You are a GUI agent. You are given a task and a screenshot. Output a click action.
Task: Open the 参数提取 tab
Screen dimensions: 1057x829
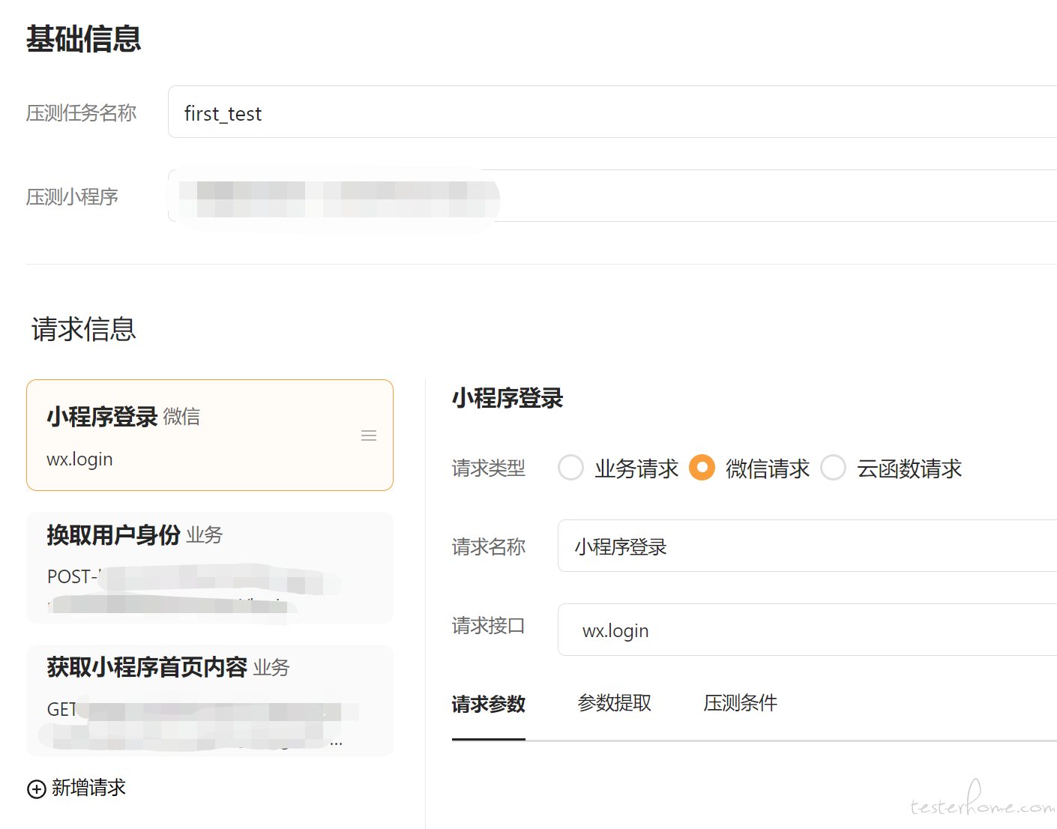[615, 703]
